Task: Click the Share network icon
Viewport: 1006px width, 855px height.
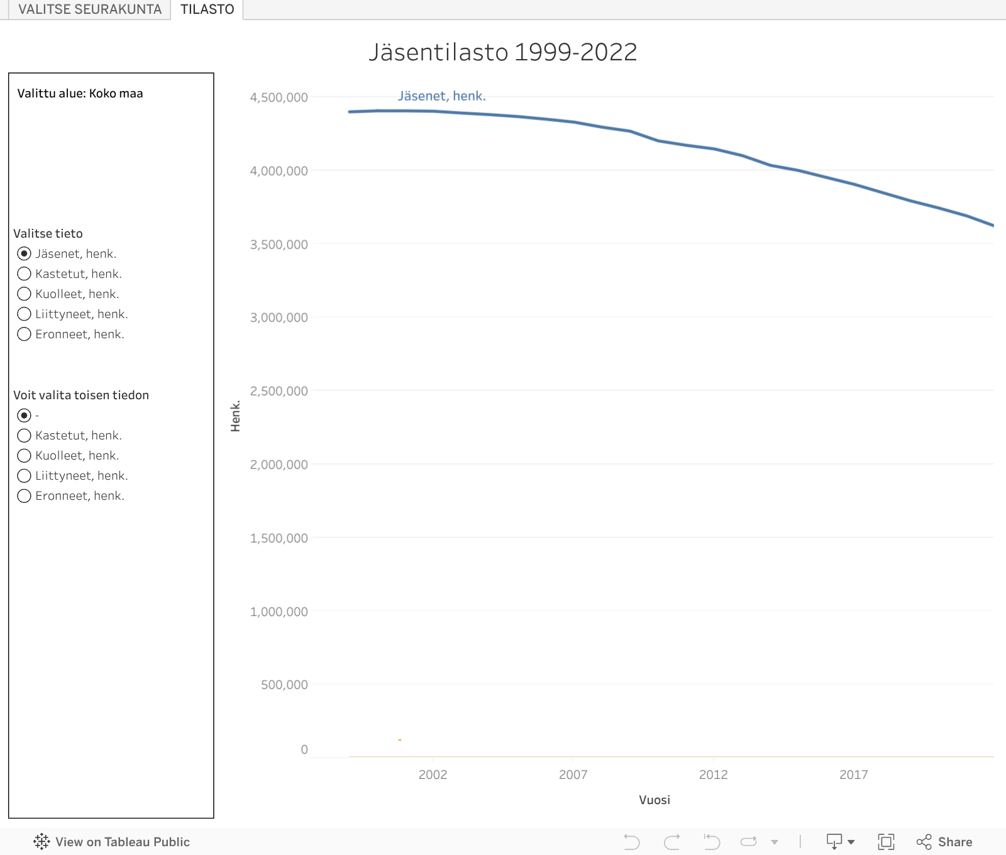Action: 924,841
